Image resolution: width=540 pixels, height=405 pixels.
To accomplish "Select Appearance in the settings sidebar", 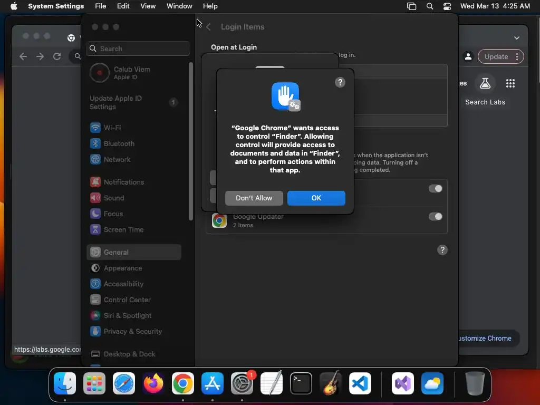I will [x=133, y=268].
